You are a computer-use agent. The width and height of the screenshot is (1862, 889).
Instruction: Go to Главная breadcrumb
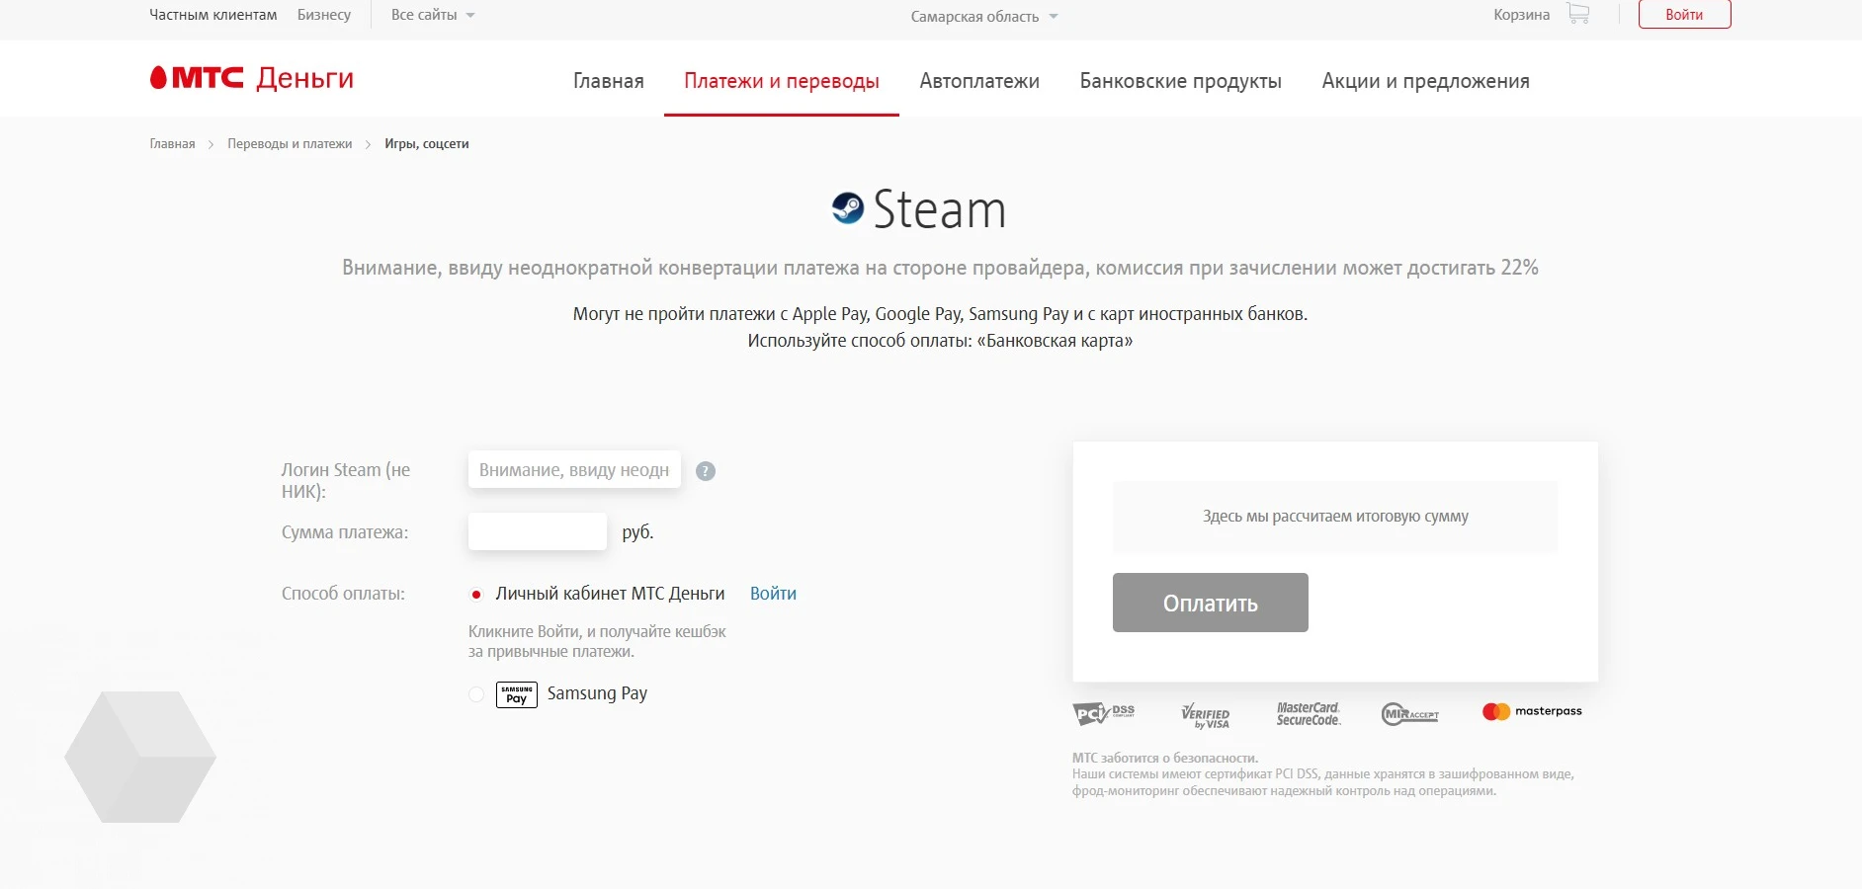point(172,144)
